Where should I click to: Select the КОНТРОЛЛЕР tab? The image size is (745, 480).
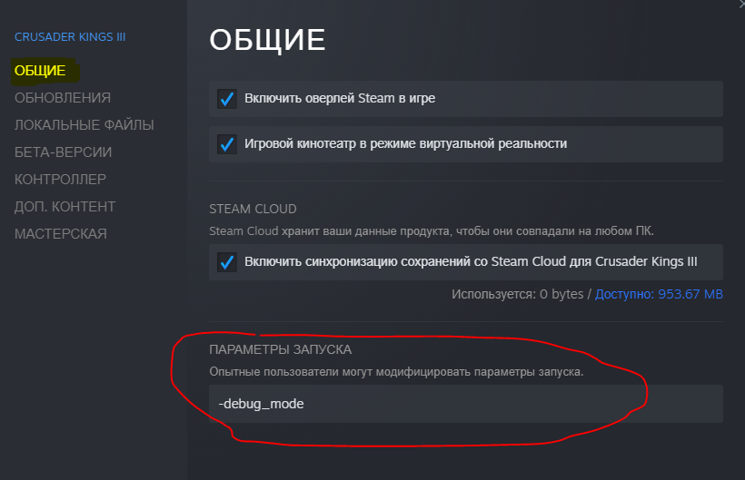pos(60,180)
